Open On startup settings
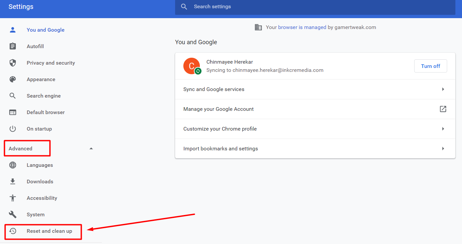 [x=39, y=129]
